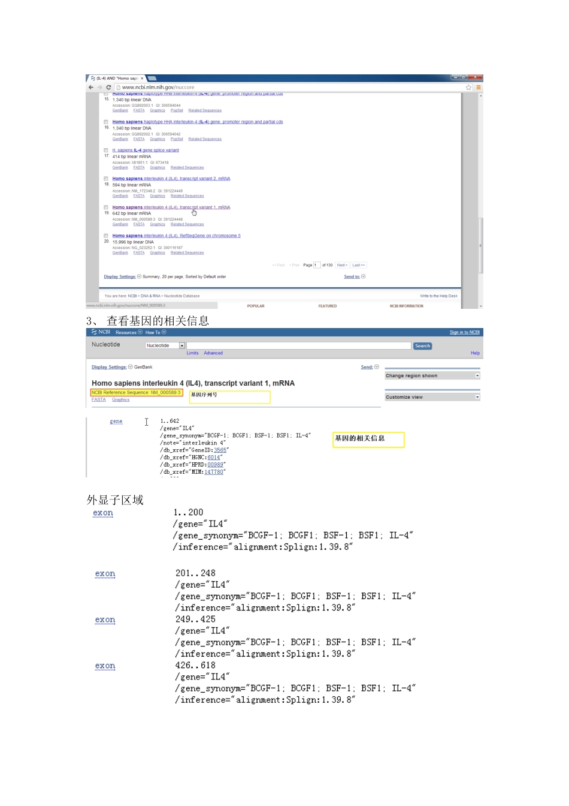Click the exon link for 426..618
The height and width of the screenshot is (806, 569).
pos(105,666)
